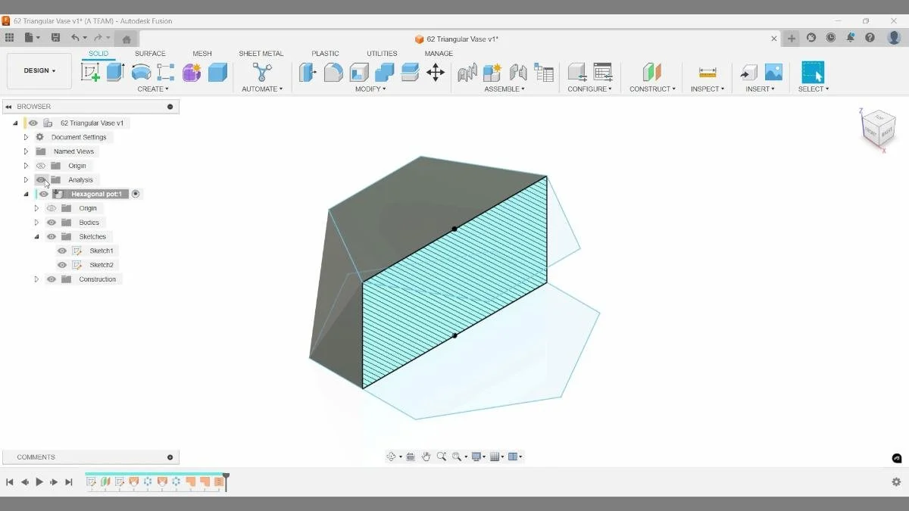
Task: Expand the Construction folder in browser
Action: point(36,279)
